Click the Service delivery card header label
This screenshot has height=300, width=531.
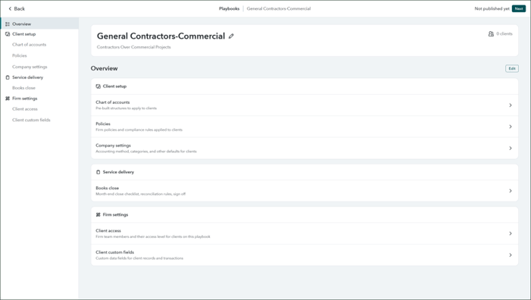pyautogui.click(x=118, y=172)
